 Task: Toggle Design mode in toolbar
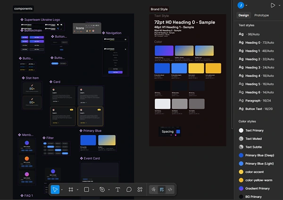click(x=162, y=190)
